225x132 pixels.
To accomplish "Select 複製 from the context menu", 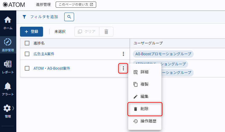I will 145,84.
